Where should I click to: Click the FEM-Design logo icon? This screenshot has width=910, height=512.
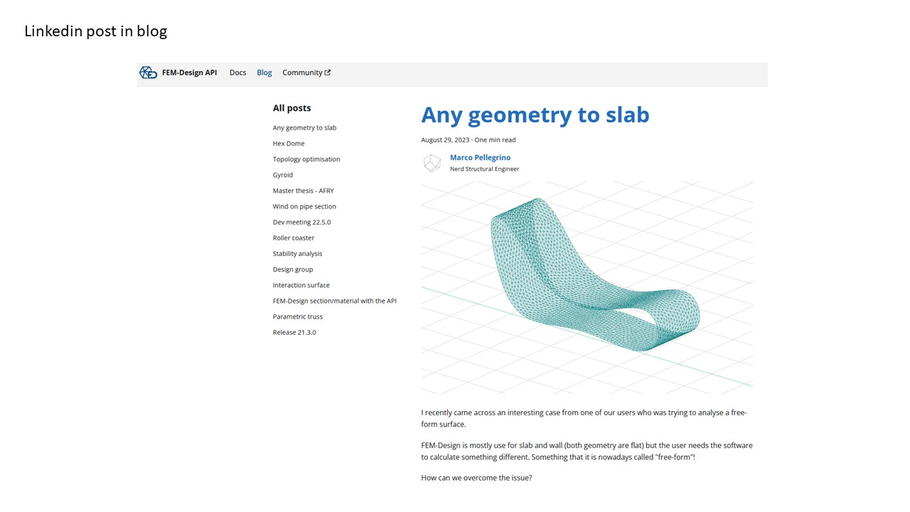tap(148, 73)
